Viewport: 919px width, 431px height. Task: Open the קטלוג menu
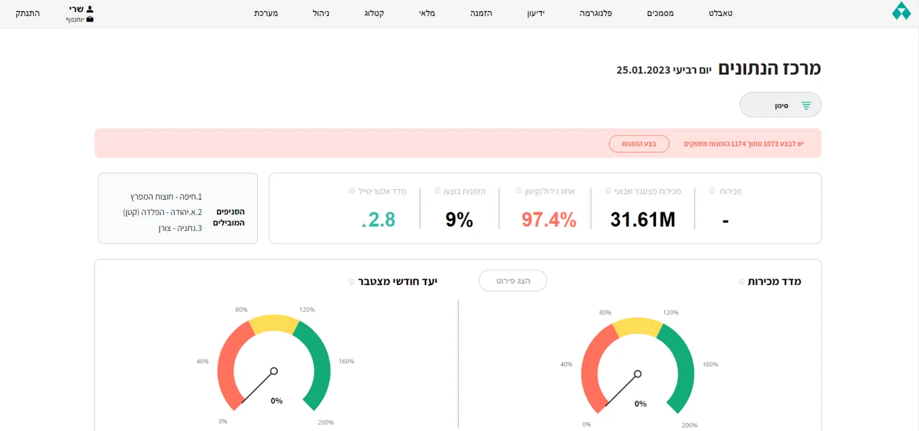coord(374,13)
